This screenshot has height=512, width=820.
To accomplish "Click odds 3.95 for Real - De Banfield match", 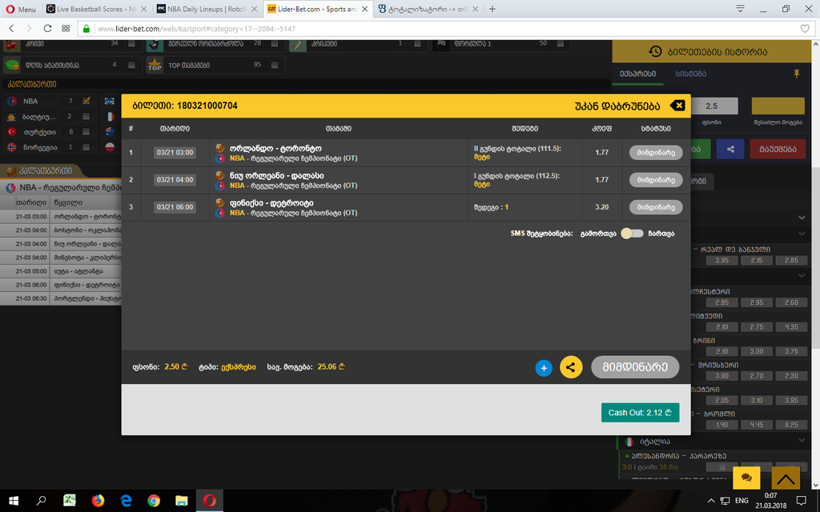I will click(722, 260).
